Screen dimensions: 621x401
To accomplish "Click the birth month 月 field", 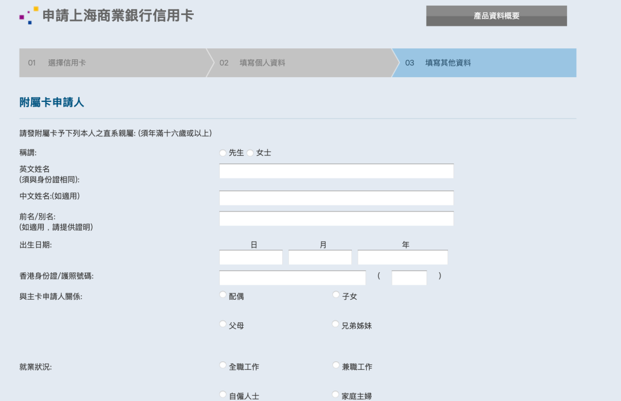I will pyautogui.click(x=320, y=257).
